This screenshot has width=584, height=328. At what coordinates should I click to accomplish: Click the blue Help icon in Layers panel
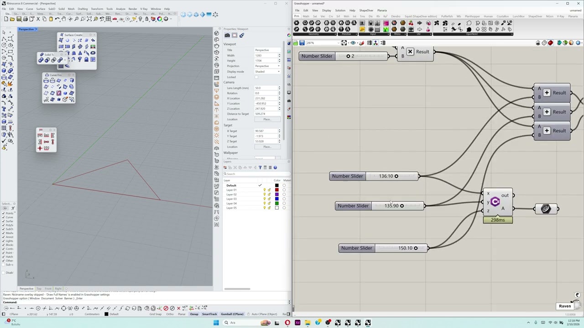[275, 168]
